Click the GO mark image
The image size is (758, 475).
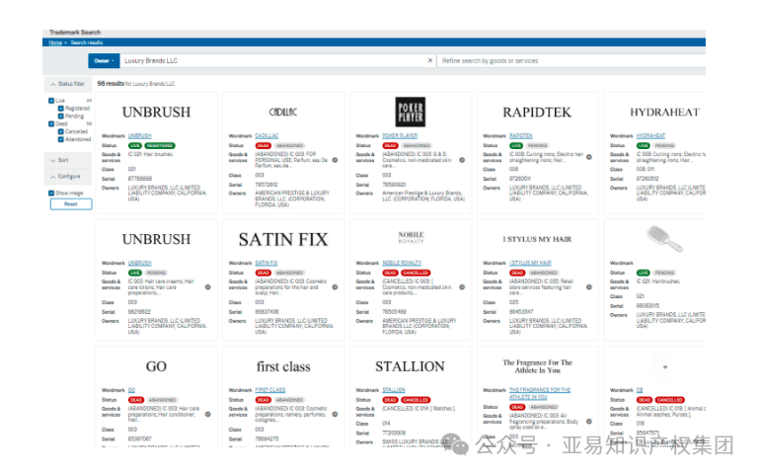[x=156, y=366]
